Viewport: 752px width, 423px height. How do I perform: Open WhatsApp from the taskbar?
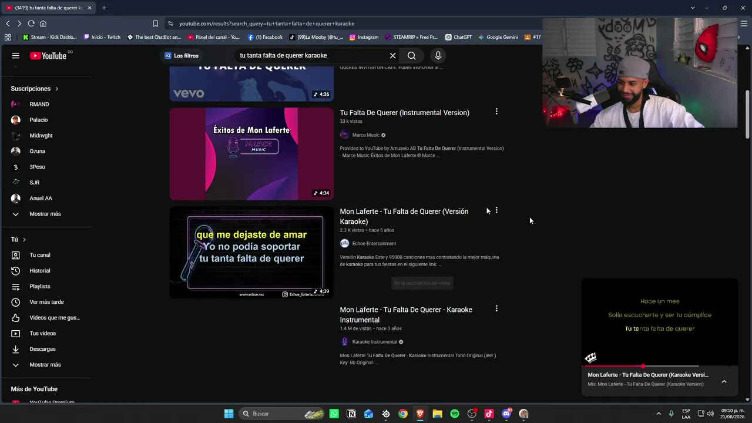click(x=334, y=414)
